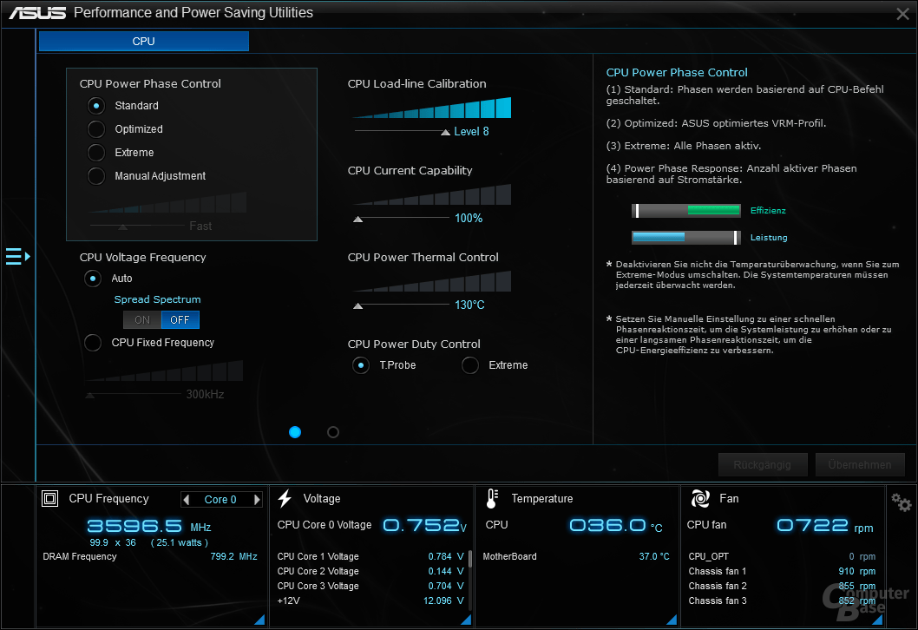Image resolution: width=918 pixels, height=630 pixels.
Task: Enable CPU Fixed Frequency option
Action: pyautogui.click(x=93, y=343)
